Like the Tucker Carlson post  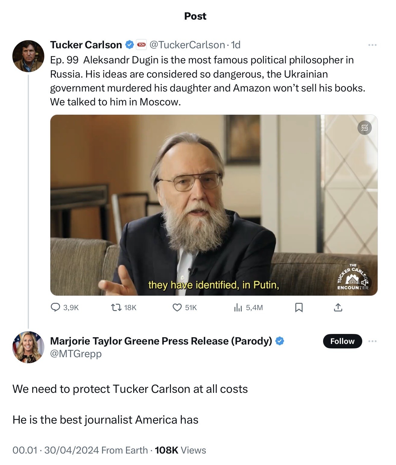click(x=177, y=307)
